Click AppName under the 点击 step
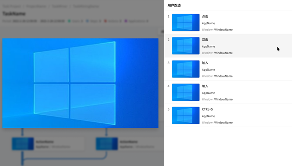292x166 pixels. (x=208, y=23)
